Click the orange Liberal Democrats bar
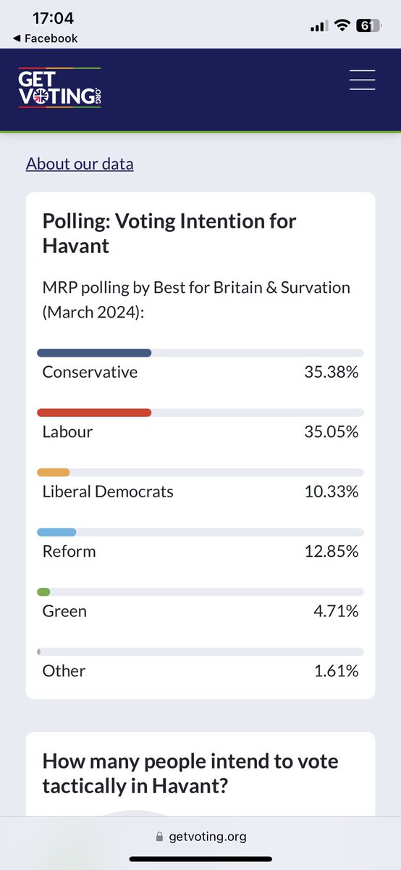Screen dimensions: 401x870 pos(54,472)
